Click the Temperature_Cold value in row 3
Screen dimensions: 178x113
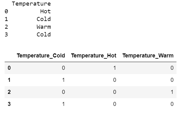point(64,104)
